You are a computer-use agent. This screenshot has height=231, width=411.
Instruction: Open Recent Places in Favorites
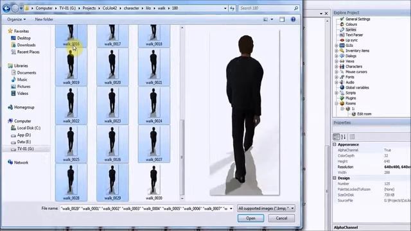pos(28,52)
